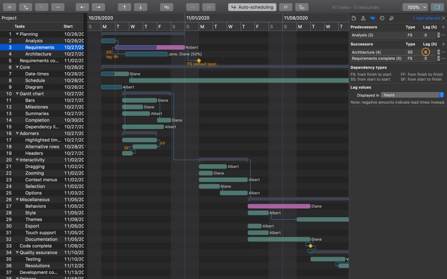The height and width of the screenshot is (279, 447).
Task: Collapse the Adorners task group
Action: pos(17,133)
